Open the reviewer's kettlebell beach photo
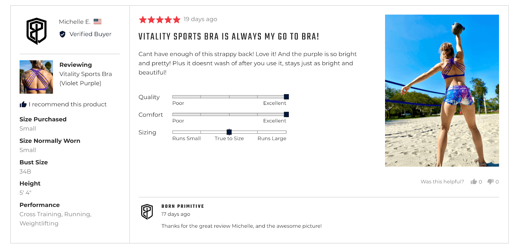 [x=442, y=90]
